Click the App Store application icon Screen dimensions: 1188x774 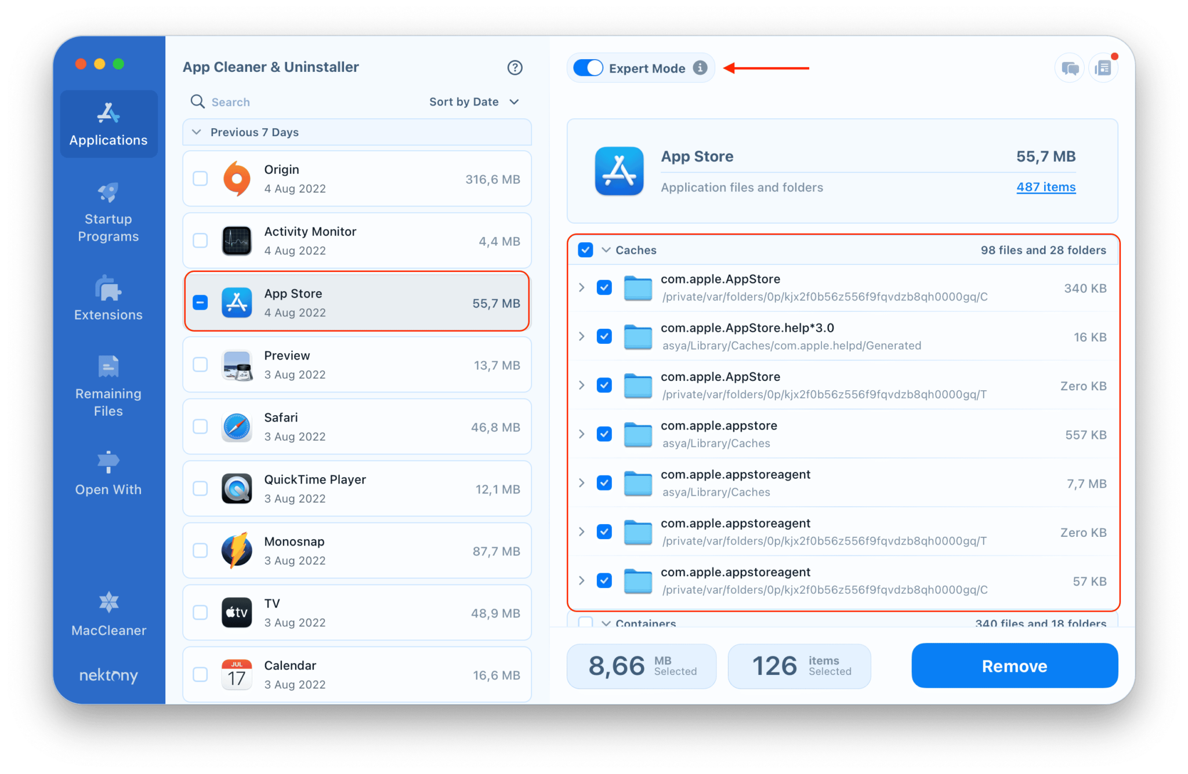pyautogui.click(x=237, y=302)
